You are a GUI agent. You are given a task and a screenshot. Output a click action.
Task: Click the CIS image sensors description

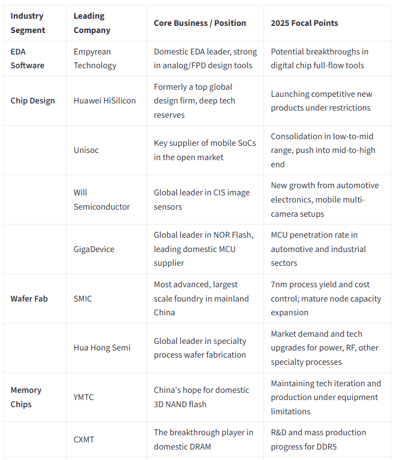tap(202, 200)
